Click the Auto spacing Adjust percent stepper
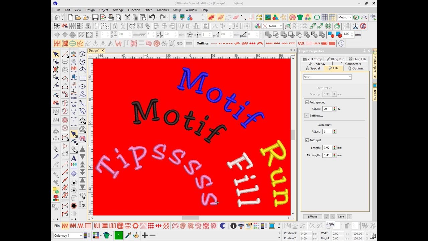Screen dimensions: 428x241 [x=334, y=109]
